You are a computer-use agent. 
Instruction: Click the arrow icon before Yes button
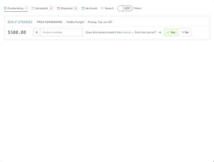point(160,32)
